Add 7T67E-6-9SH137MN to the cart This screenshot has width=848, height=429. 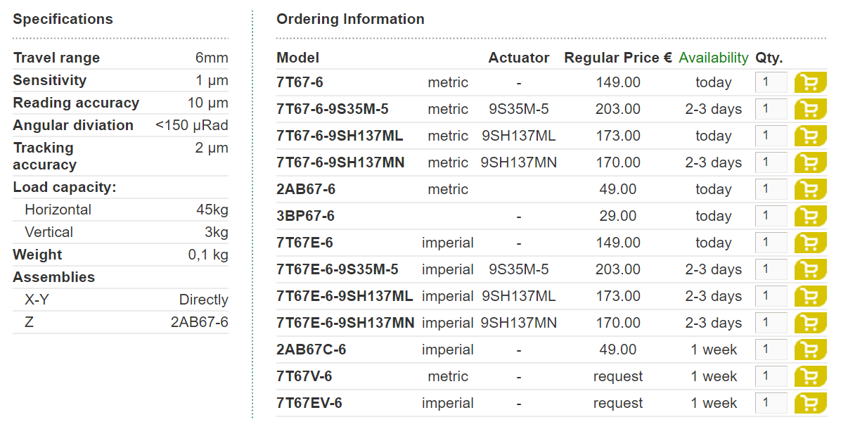click(x=810, y=323)
